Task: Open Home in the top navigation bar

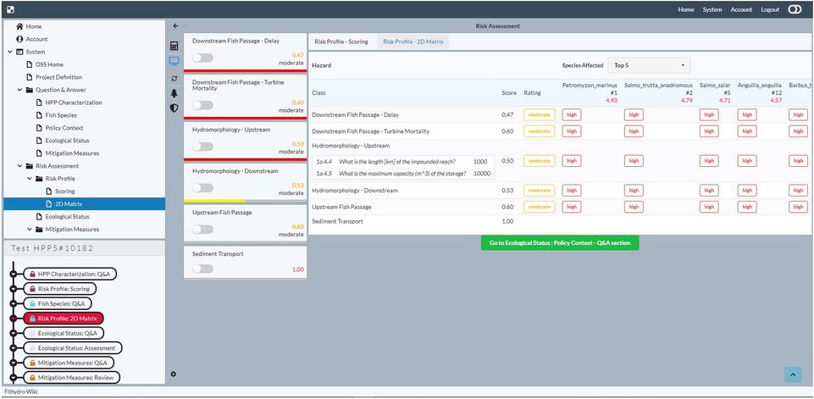Action: click(686, 9)
